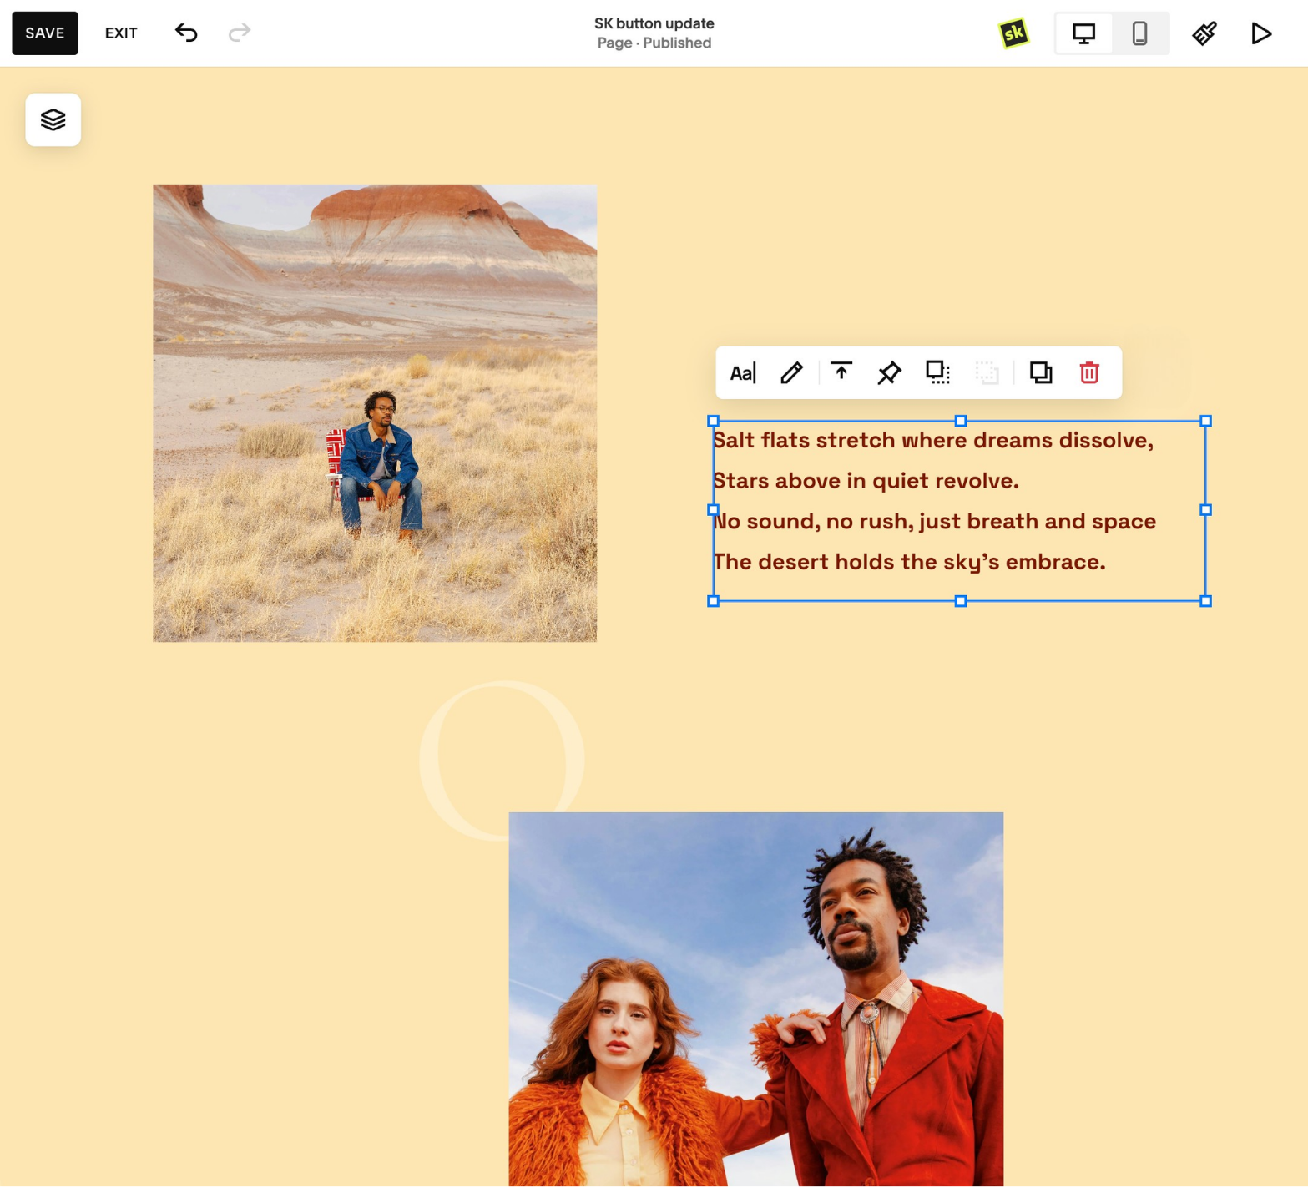Click the poem text block
The height and width of the screenshot is (1188, 1308).
958,511
